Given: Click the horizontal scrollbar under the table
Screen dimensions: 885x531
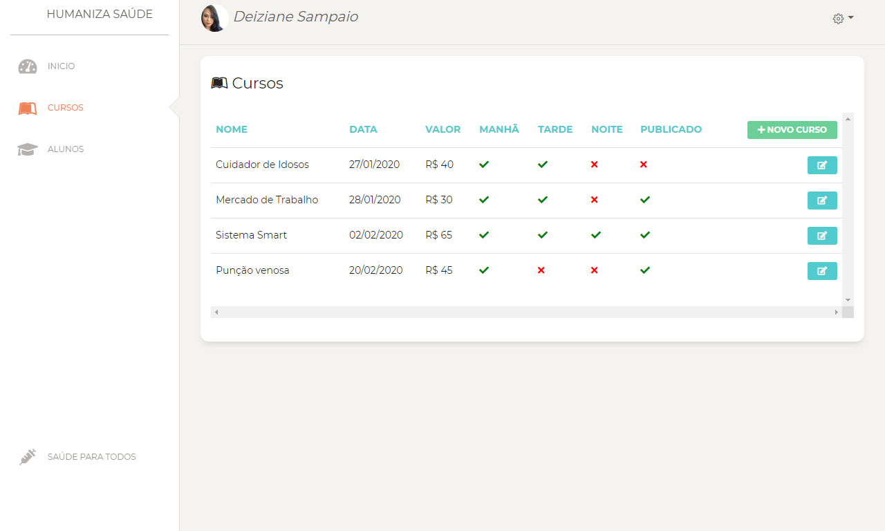Looking at the screenshot, I should tap(525, 313).
